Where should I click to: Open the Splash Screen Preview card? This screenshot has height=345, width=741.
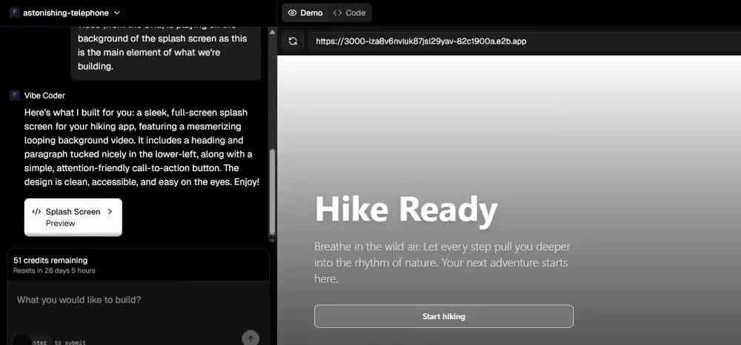point(73,217)
